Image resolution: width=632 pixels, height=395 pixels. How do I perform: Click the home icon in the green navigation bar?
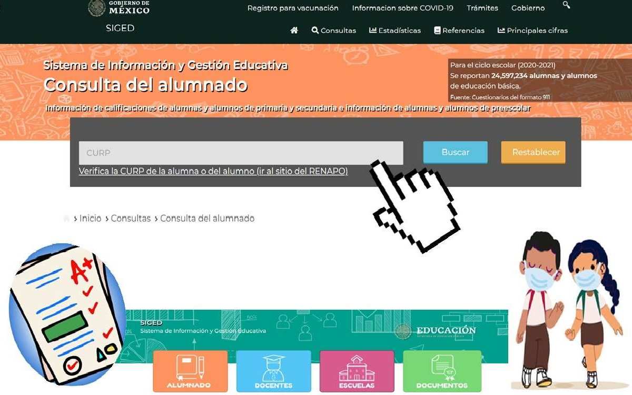tap(294, 30)
